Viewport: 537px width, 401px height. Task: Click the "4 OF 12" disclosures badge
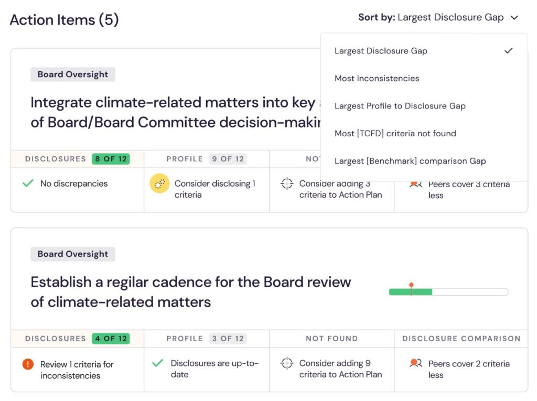[110, 339]
